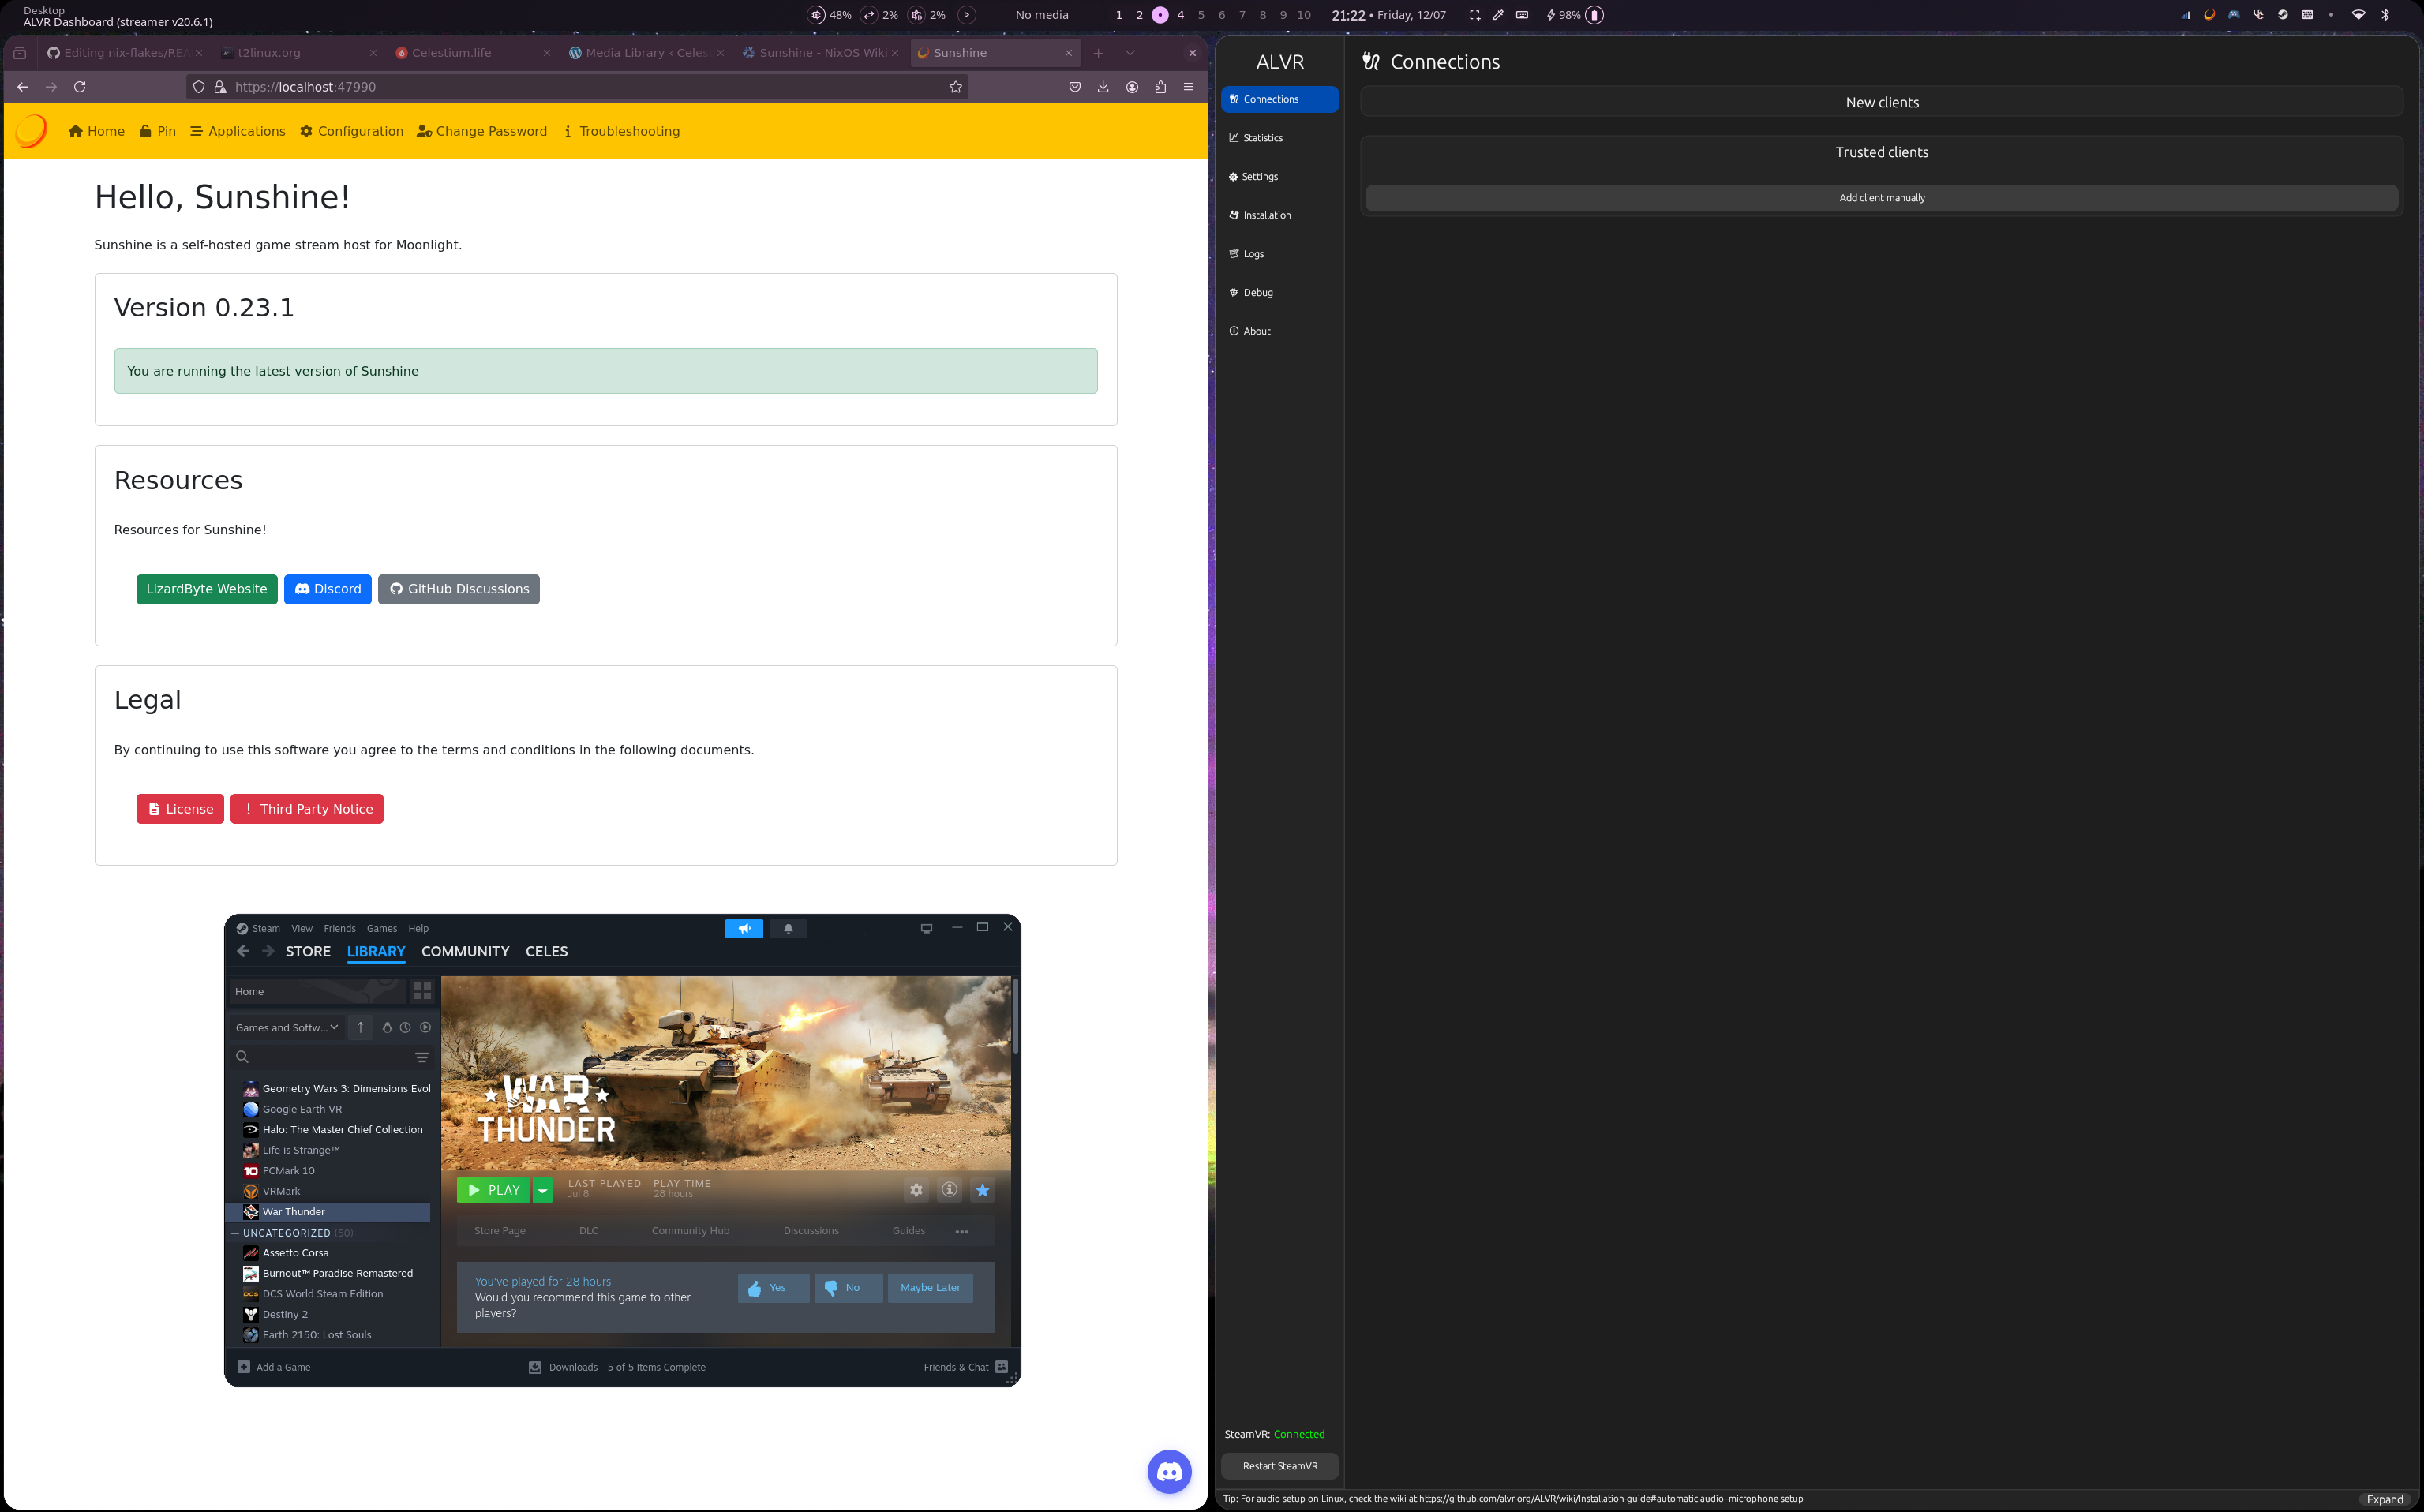The image size is (2424, 1512).
Task: Open the Configuration menu item
Action: click(351, 131)
